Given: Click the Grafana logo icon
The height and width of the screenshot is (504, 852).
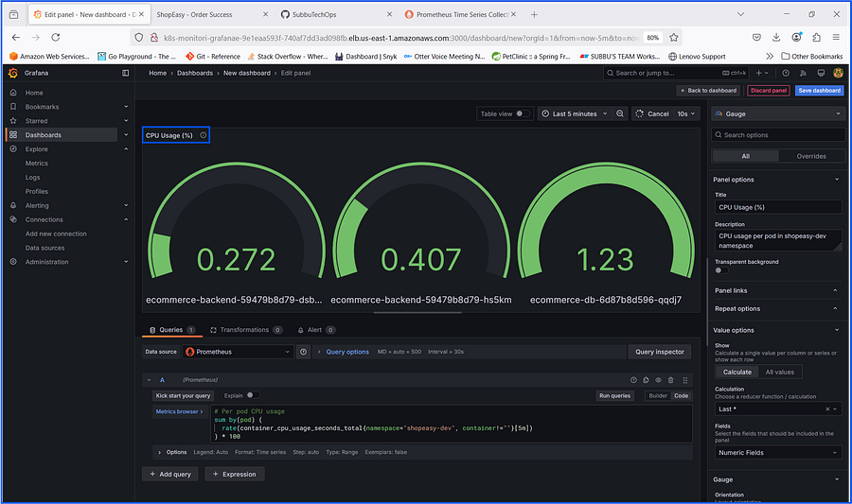Looking at the screenshot, I should pos(13,73).
